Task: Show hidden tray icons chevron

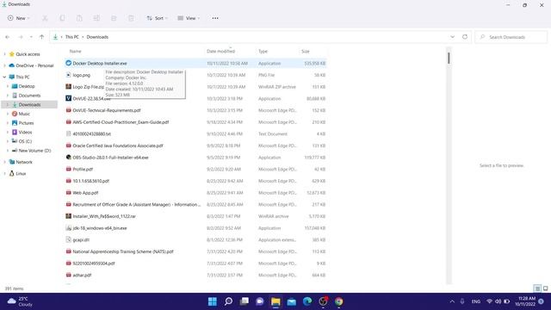Action: (x=452, y=301)
